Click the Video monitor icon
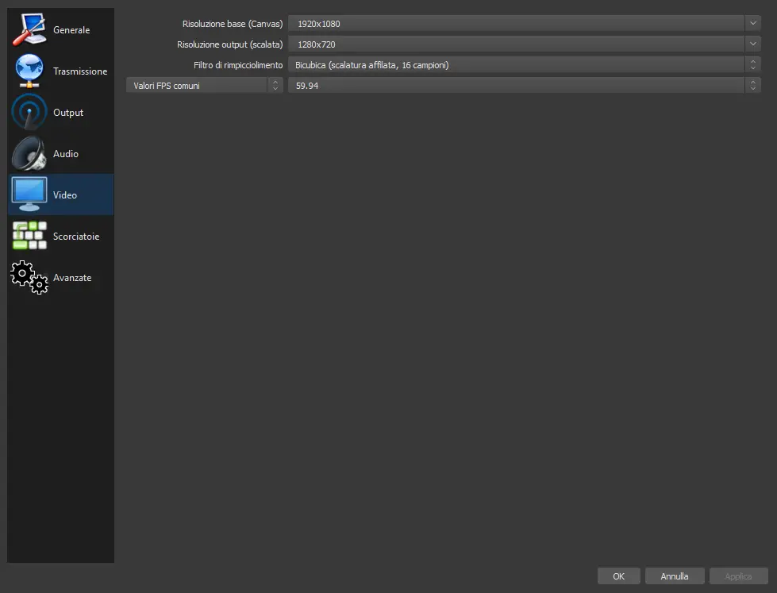The width and height of the screenshot is (777, 593). coord(29,194)
